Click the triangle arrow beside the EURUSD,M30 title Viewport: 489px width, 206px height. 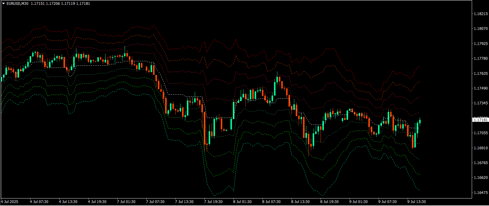[3, 4]
